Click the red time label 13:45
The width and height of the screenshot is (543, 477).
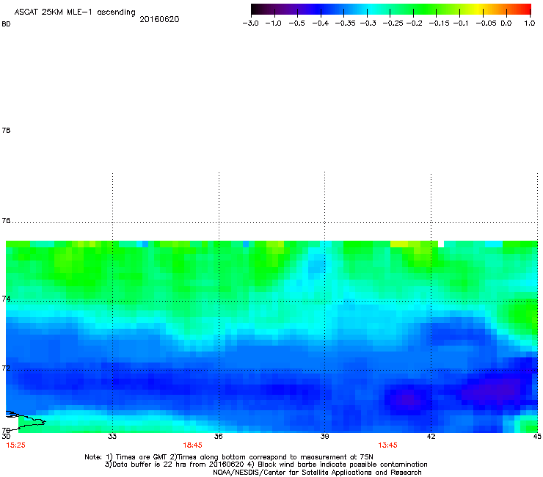pyautogui.click(x=387, y=445)
